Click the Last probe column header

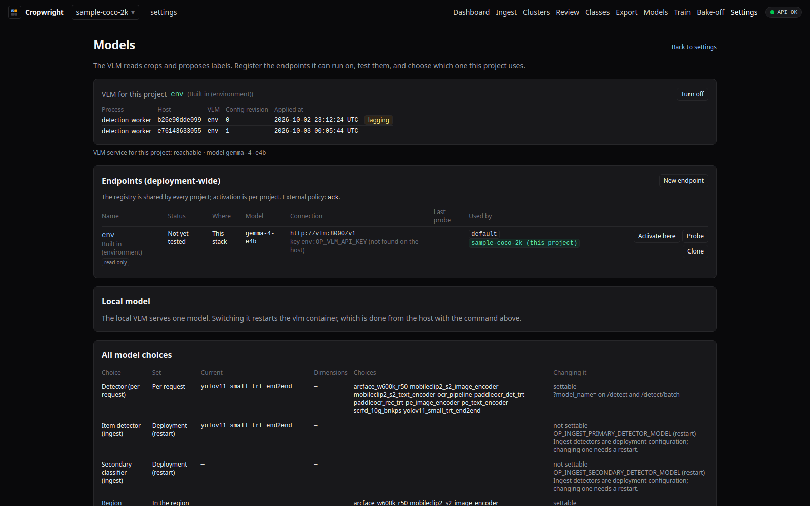[442, 216]
